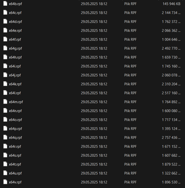
Task: Click the file icon of x64j.rpf
Action: click(x=5, y=75)
